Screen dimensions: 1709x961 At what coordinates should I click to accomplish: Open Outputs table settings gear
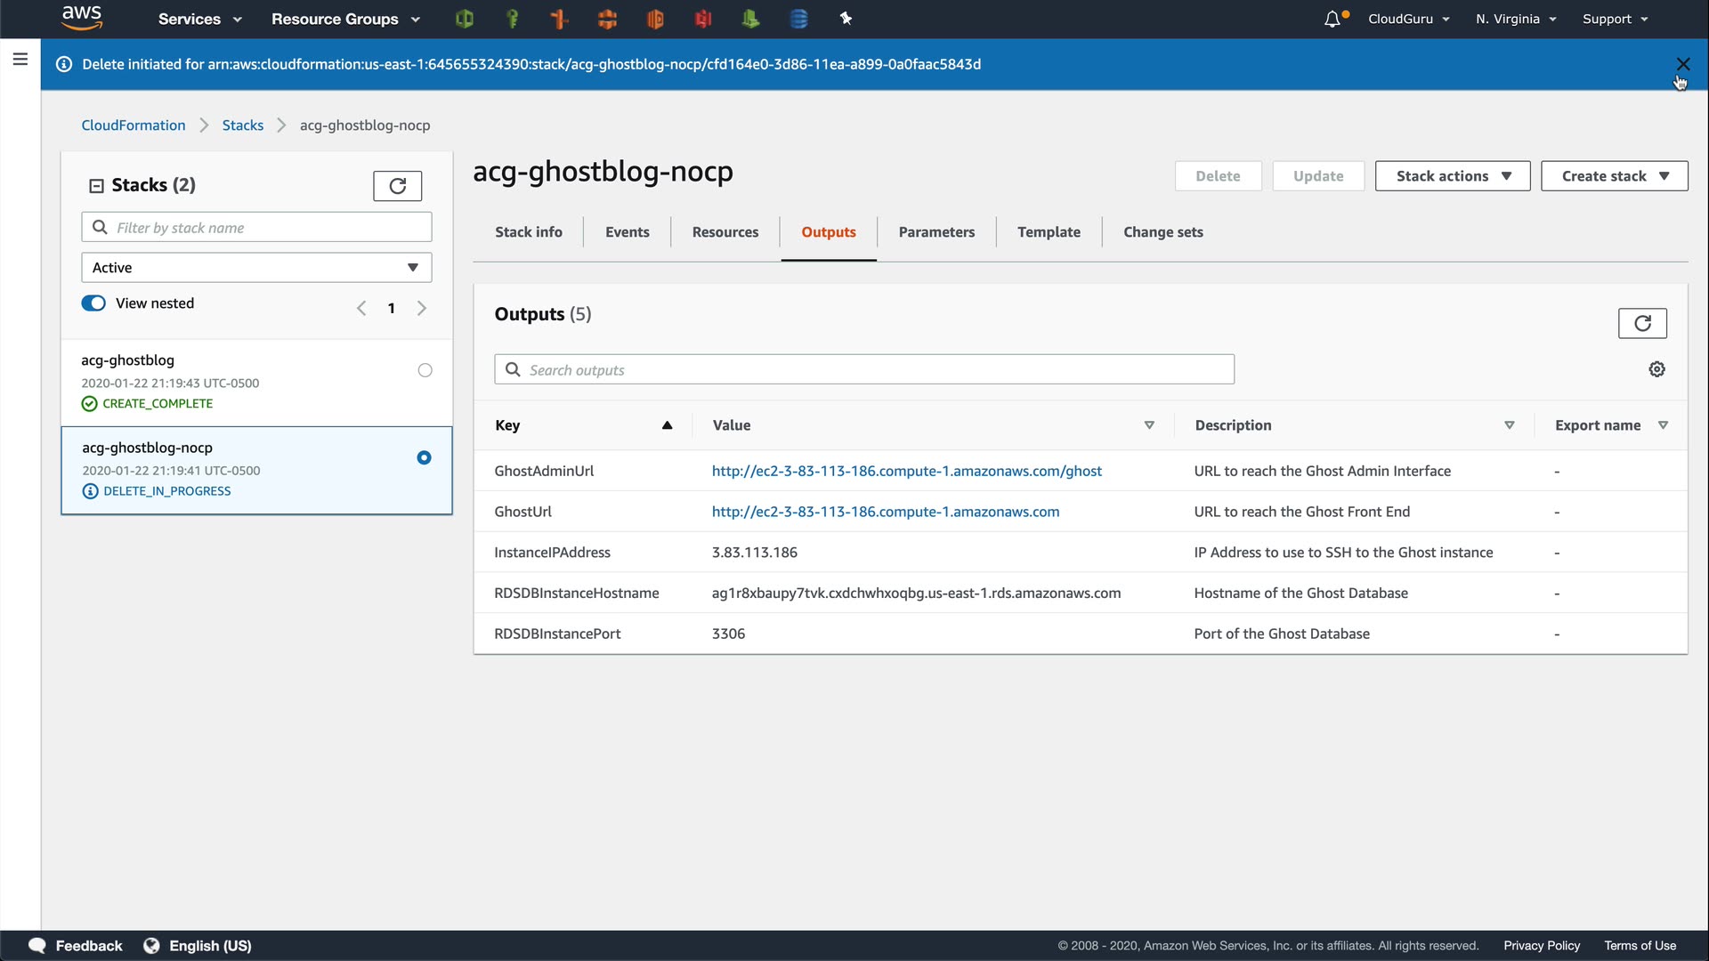click(1656, 369)
